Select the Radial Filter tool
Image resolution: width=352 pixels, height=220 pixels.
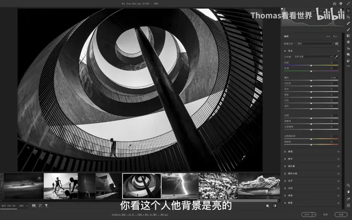click(348, 42)
